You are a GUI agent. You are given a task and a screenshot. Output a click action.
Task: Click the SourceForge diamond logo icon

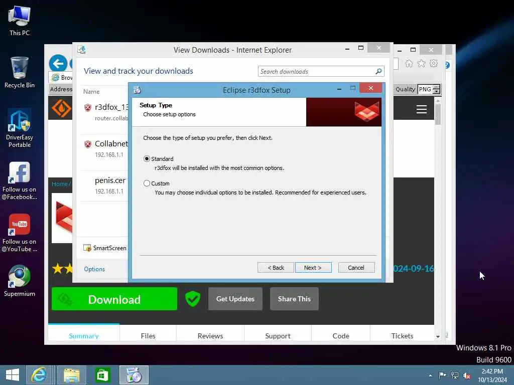pyautogui.click(x=61, y=108)
